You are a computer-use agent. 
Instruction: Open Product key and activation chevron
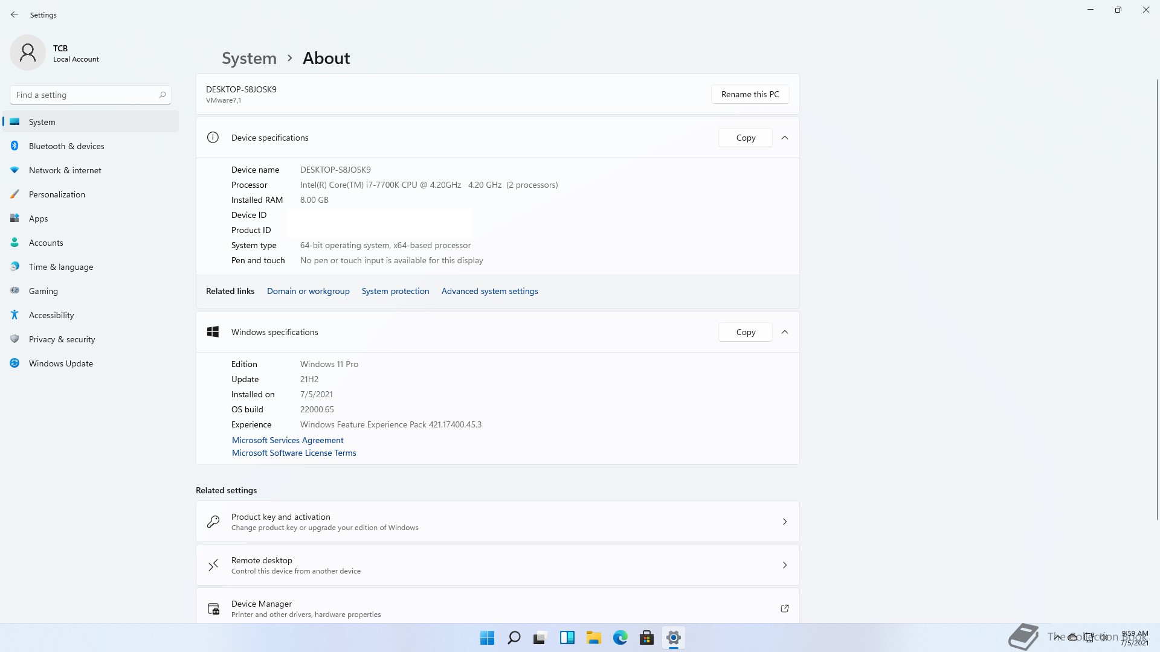pyautogui.click(x=785, y=522)
